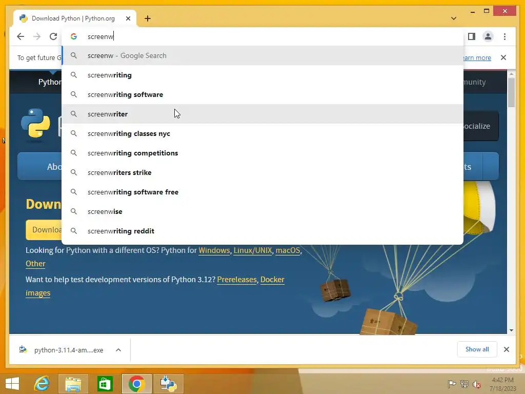
Task: Select the 'screenwriter' suggestion
Action: point(263,114)
